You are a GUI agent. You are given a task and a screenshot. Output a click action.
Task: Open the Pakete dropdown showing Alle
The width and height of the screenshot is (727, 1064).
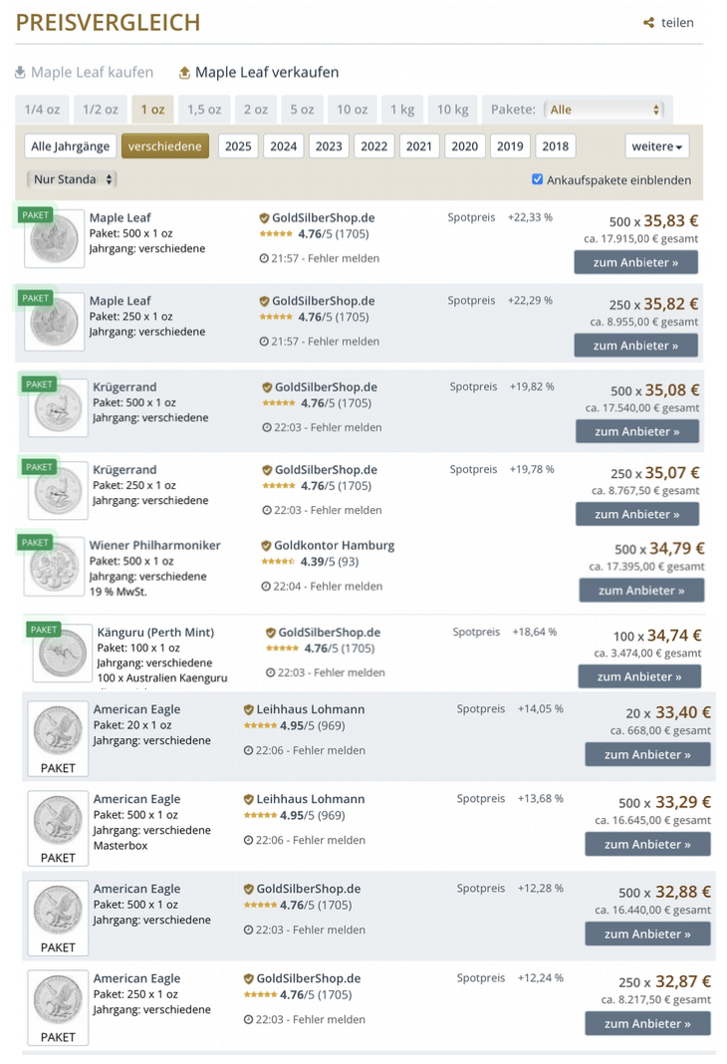(604, 110)
